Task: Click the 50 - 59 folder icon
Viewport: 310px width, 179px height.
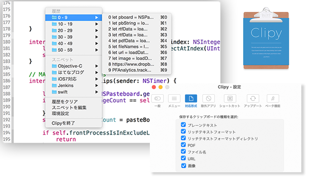Action: coord(54,50)
